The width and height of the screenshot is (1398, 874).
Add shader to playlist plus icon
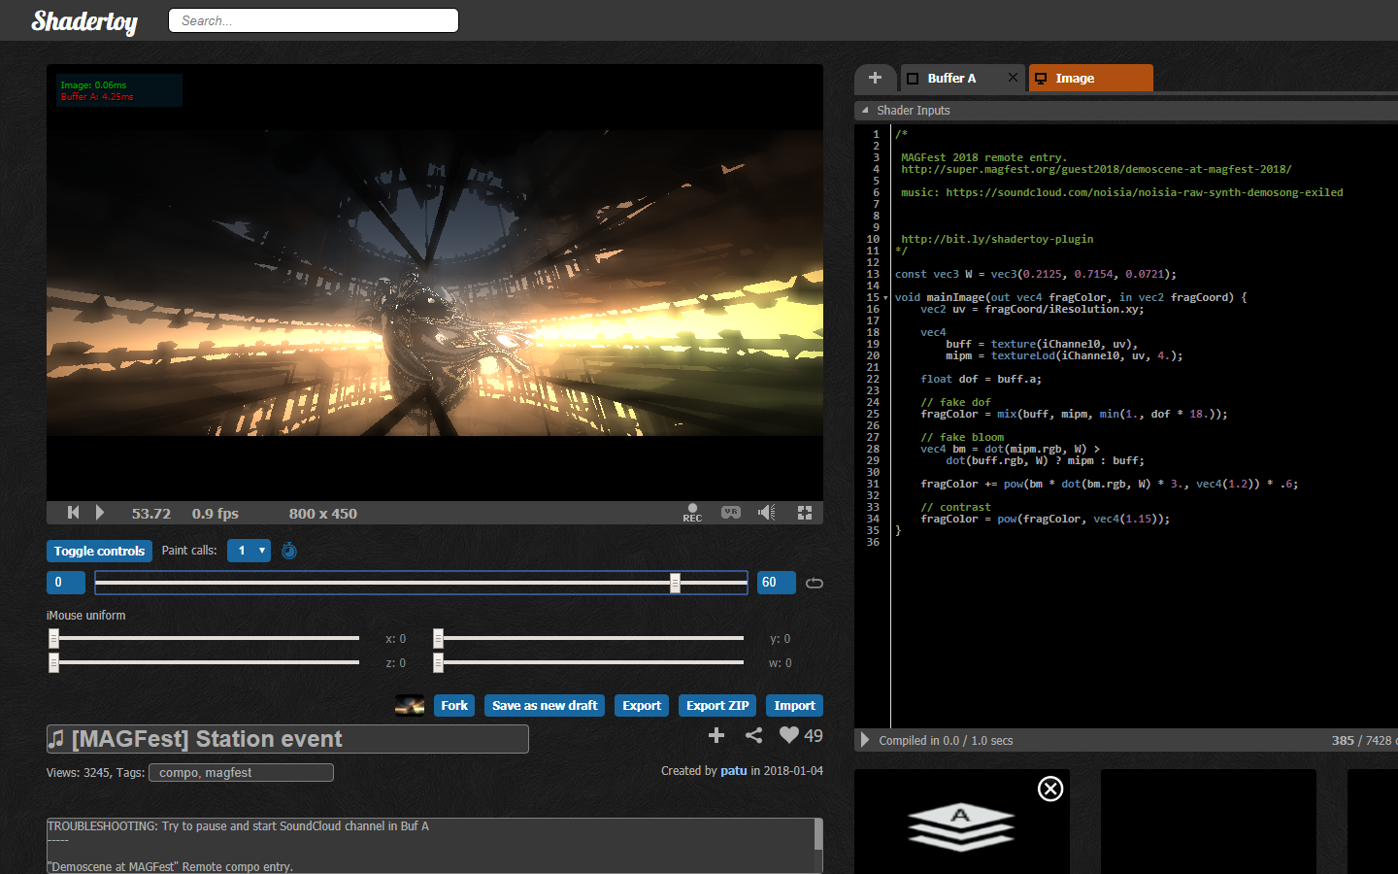[x=716, y=735]
